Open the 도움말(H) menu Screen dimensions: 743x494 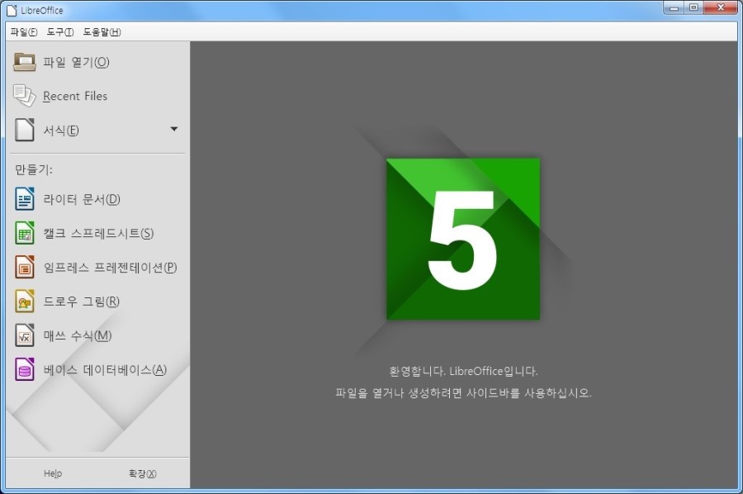coord(102,31)
